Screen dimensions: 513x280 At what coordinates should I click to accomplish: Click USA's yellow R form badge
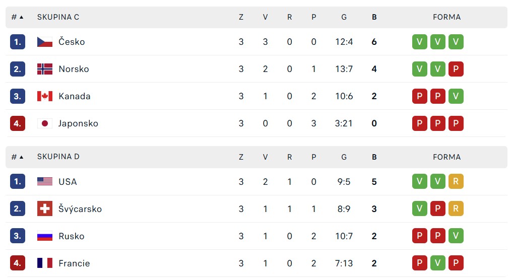tap(456, 181)
